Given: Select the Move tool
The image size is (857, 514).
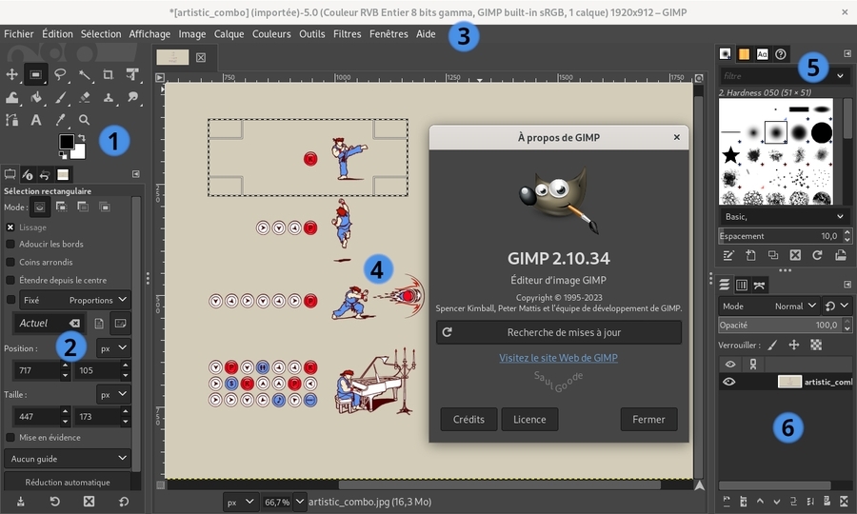Looking at the screenshot, I should tap(12, 74).
